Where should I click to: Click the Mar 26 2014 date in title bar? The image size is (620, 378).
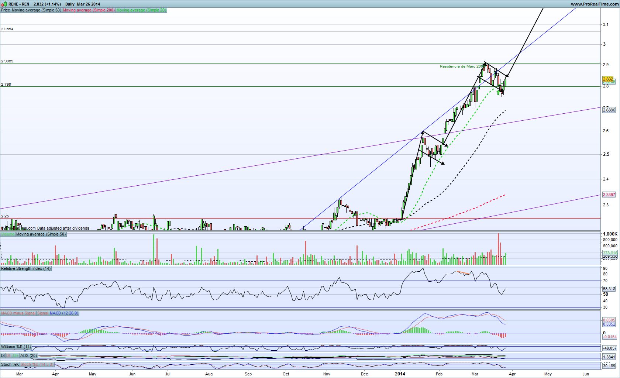click(89, 4)
